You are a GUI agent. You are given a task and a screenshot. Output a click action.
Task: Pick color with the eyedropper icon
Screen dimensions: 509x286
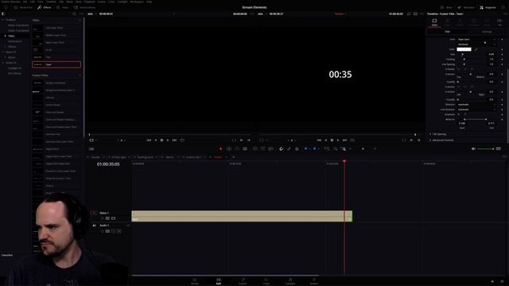(476, 49)
